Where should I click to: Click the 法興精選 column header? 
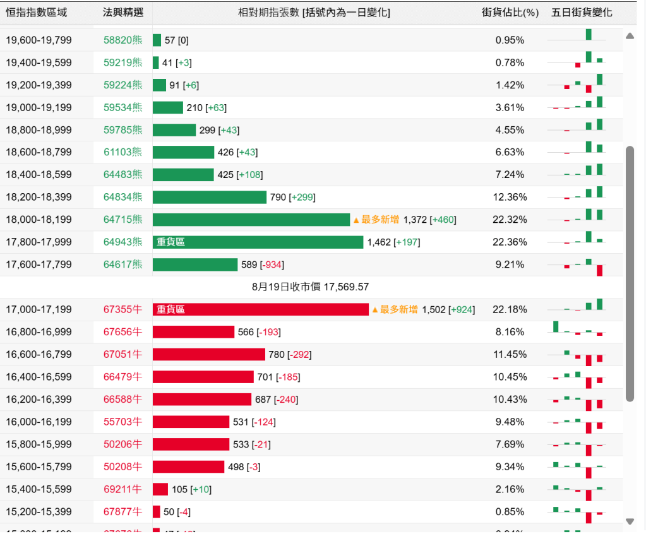123,13
